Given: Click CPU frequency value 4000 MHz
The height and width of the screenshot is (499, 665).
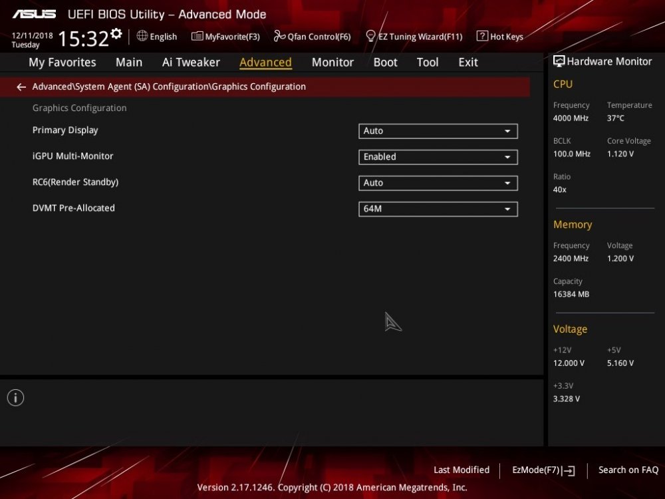Looking at the screenshot, I should [571, 118].
